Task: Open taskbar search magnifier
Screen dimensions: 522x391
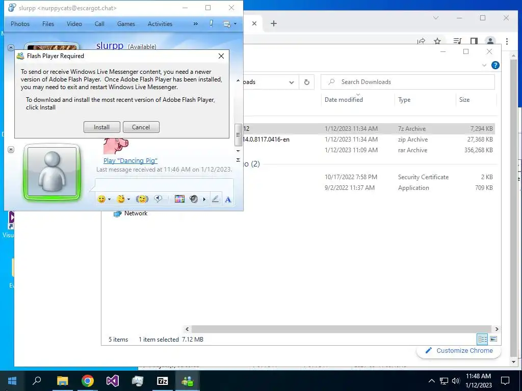Action: [37, 381]
